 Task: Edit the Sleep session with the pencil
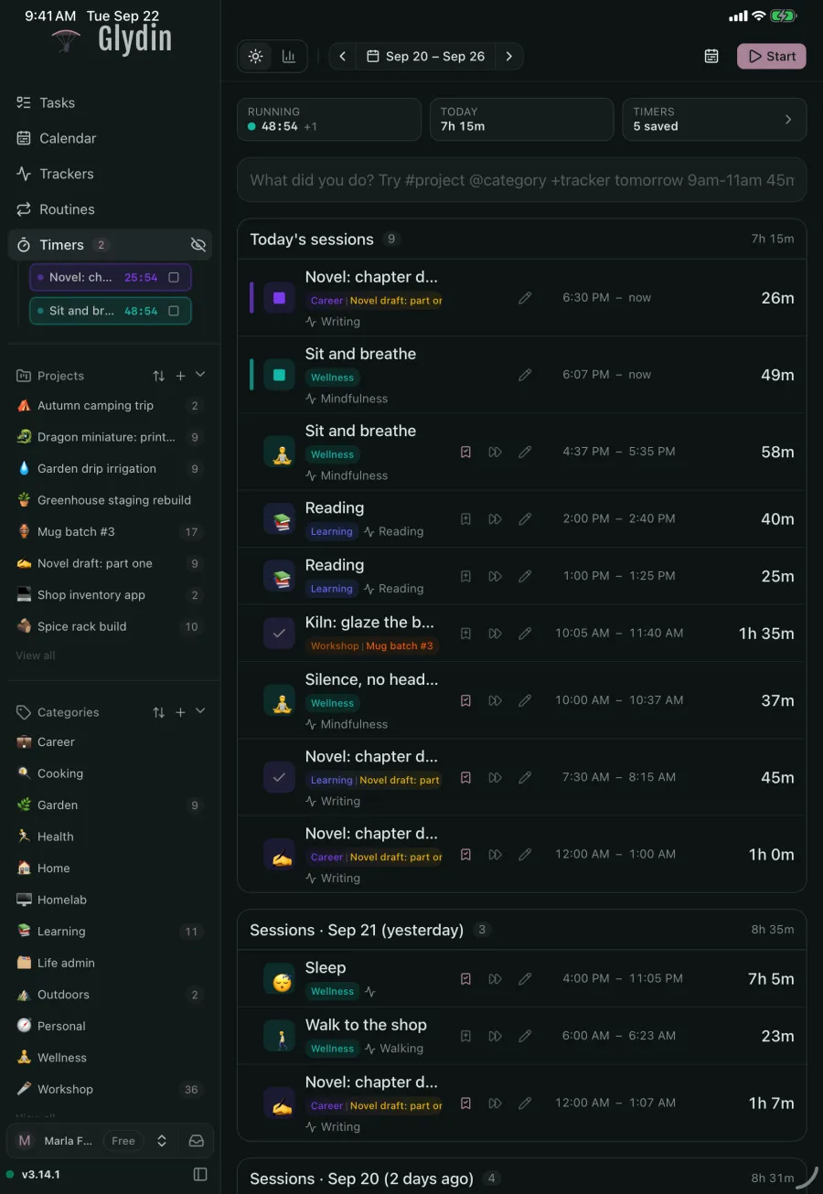click(525, 978)
